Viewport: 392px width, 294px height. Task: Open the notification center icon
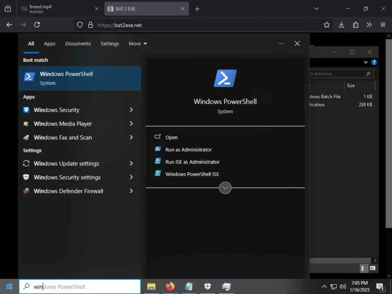pos(380,287)
